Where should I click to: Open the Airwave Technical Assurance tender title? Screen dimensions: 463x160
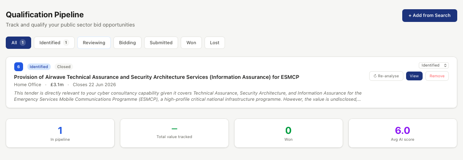point(157,77)
